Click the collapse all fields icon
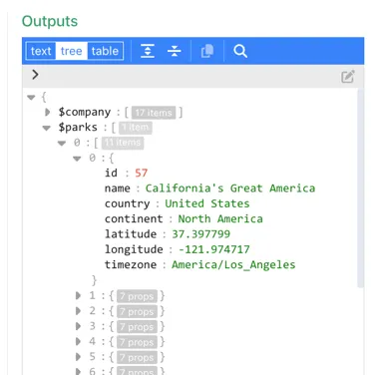Viewport: 376px width, 375px height. click(175, 51)
